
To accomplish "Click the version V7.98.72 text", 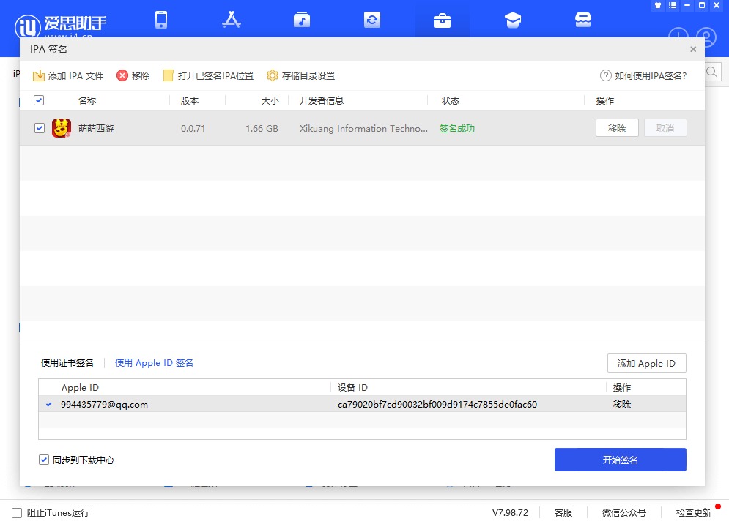I will (510, 513).
